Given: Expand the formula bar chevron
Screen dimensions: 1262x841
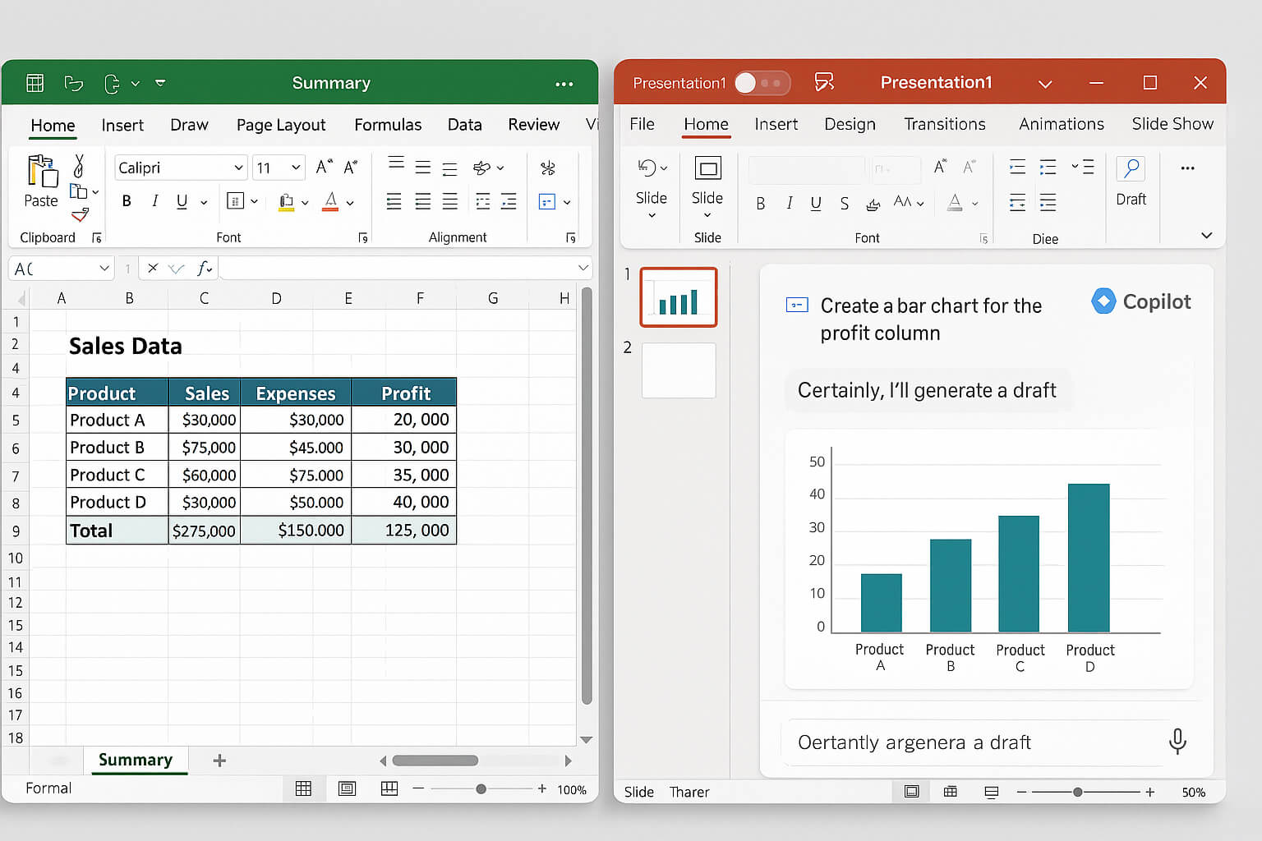Looking at the screenshot, I should (583, 269).
